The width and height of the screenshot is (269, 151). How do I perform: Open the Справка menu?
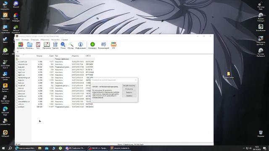coord(65,40)
